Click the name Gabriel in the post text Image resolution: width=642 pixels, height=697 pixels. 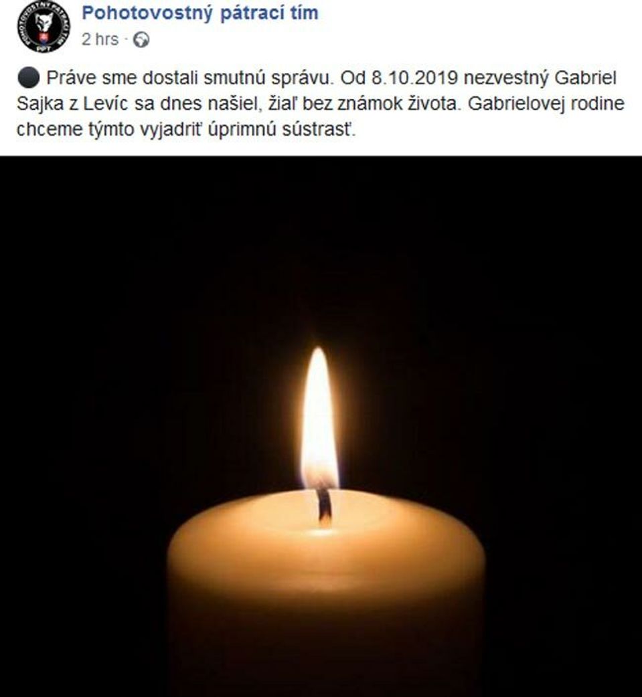point(585,78)
